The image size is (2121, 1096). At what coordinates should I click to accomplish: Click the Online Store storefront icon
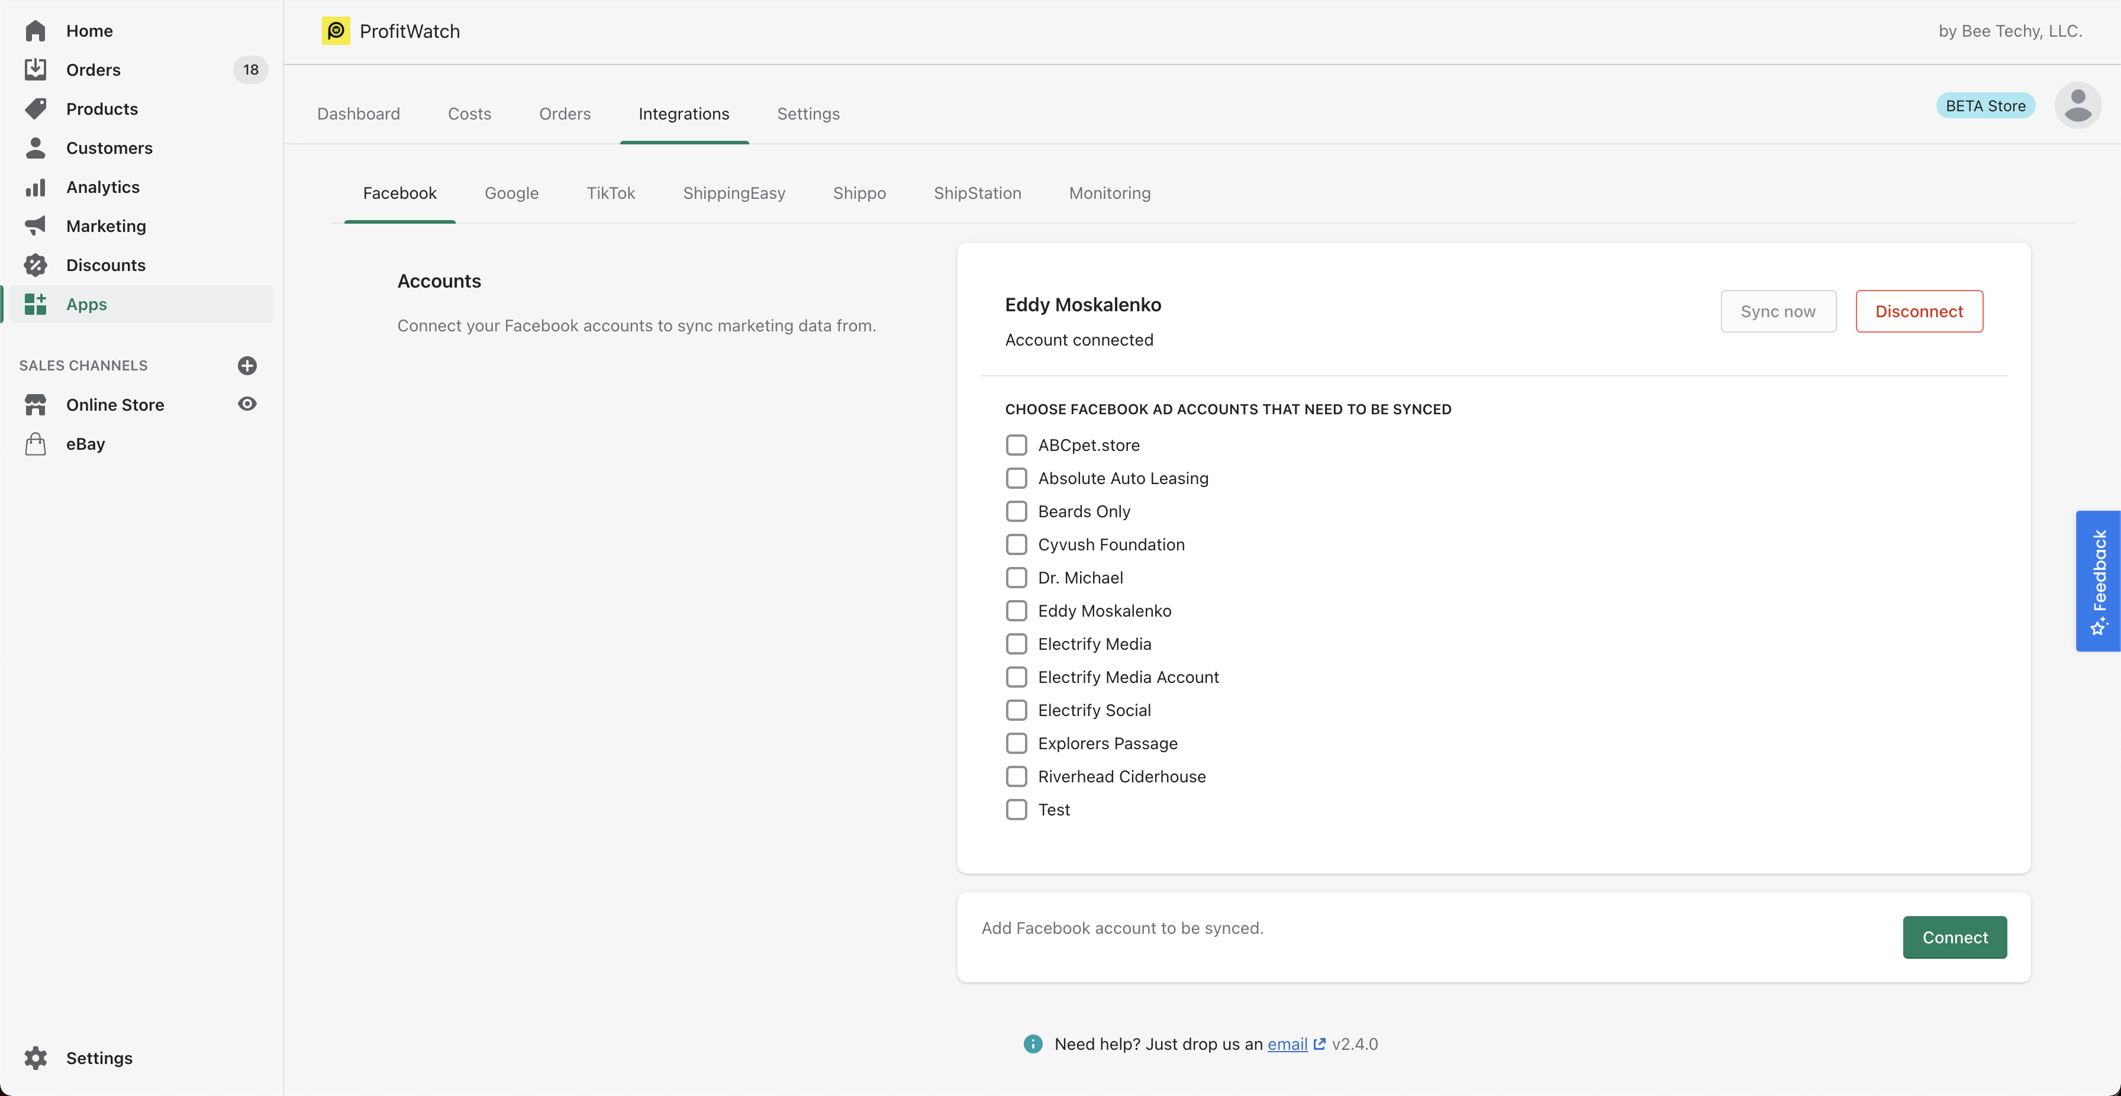coord(36,404)
